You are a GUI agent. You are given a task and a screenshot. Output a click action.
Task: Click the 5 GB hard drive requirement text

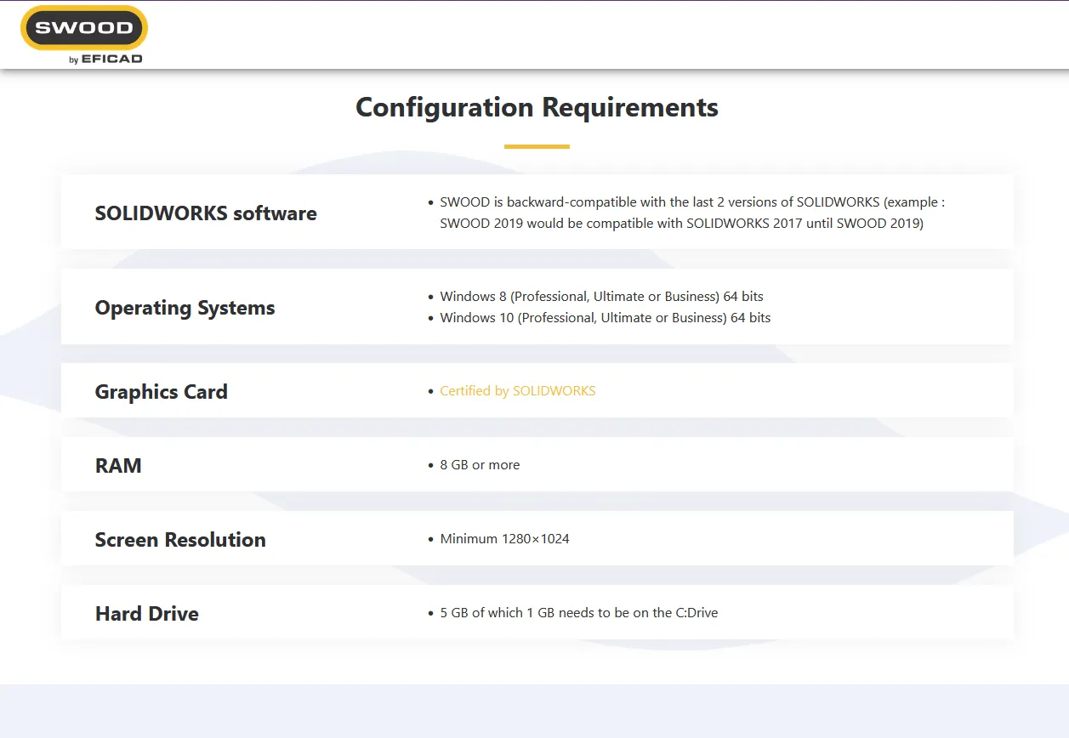578,613
